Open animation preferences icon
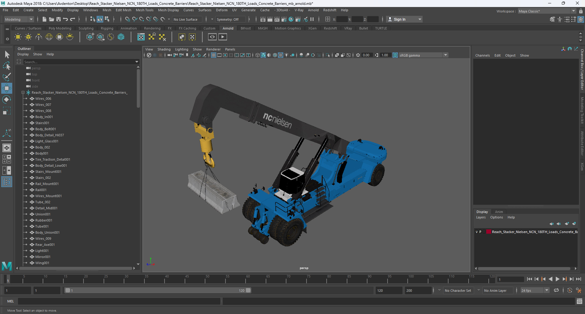Screen dimensions: 585x314 [579, 291]
